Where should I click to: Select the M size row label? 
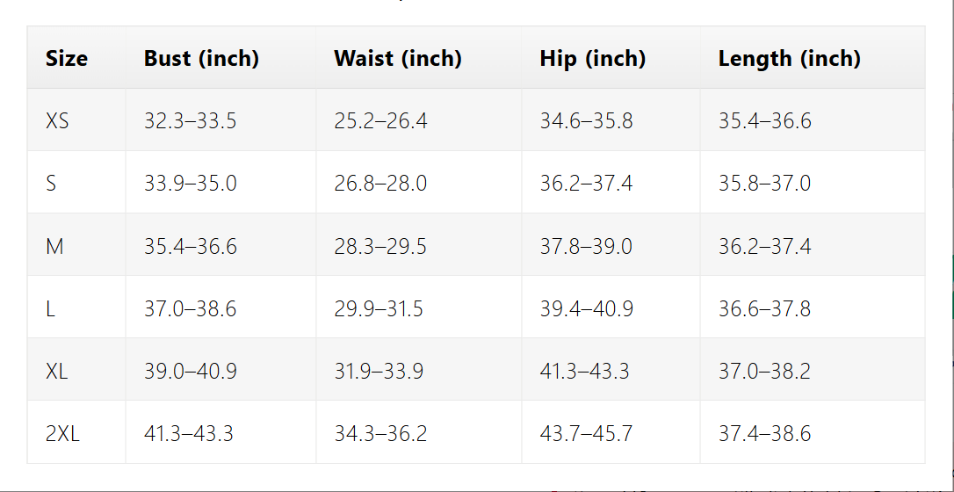point(54,247)
